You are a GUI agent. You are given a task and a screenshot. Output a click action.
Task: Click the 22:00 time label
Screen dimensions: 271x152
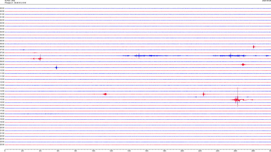click(x=2, y=136)
